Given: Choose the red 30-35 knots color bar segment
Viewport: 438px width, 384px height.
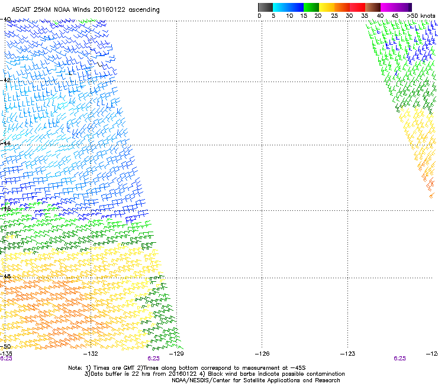Looking at the screenshot, I should 358,7.
